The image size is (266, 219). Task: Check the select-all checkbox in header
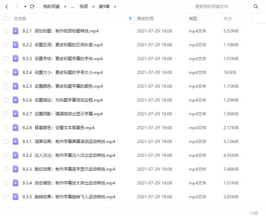pos(6,18)
